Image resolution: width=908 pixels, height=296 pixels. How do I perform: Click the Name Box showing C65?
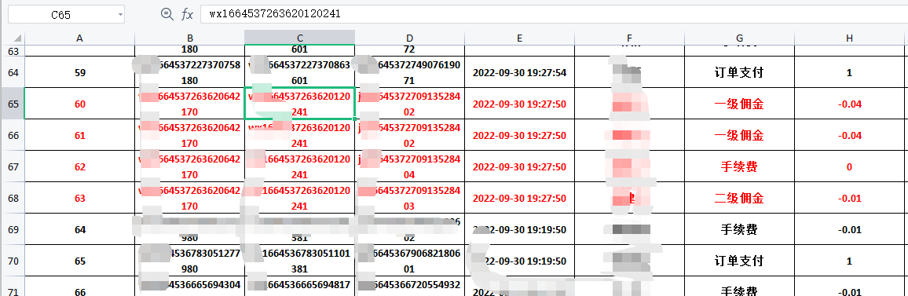pos(66,14)
